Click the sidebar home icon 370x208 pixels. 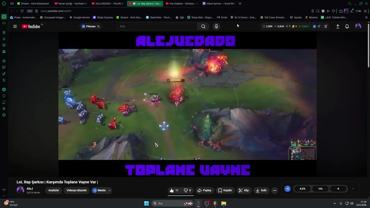point(4,17)
